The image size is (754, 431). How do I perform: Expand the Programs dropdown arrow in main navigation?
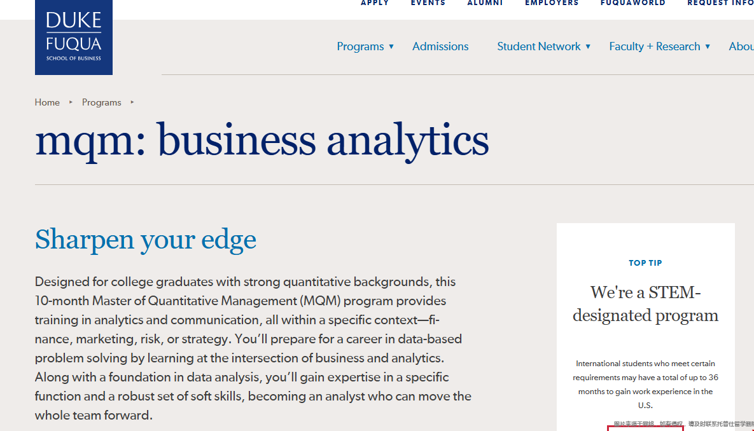click(391, 46)
